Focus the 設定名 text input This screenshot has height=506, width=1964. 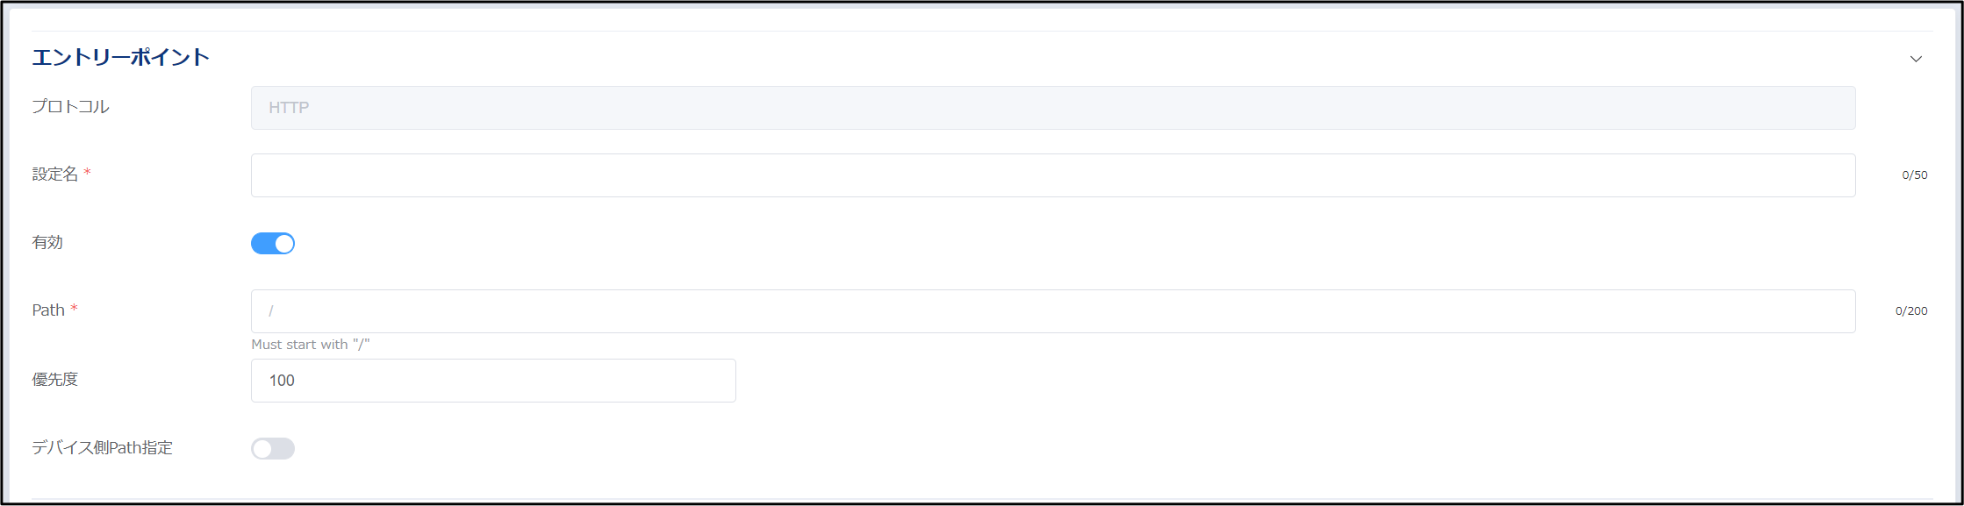pyautogui.click(x=1052, y=175)
